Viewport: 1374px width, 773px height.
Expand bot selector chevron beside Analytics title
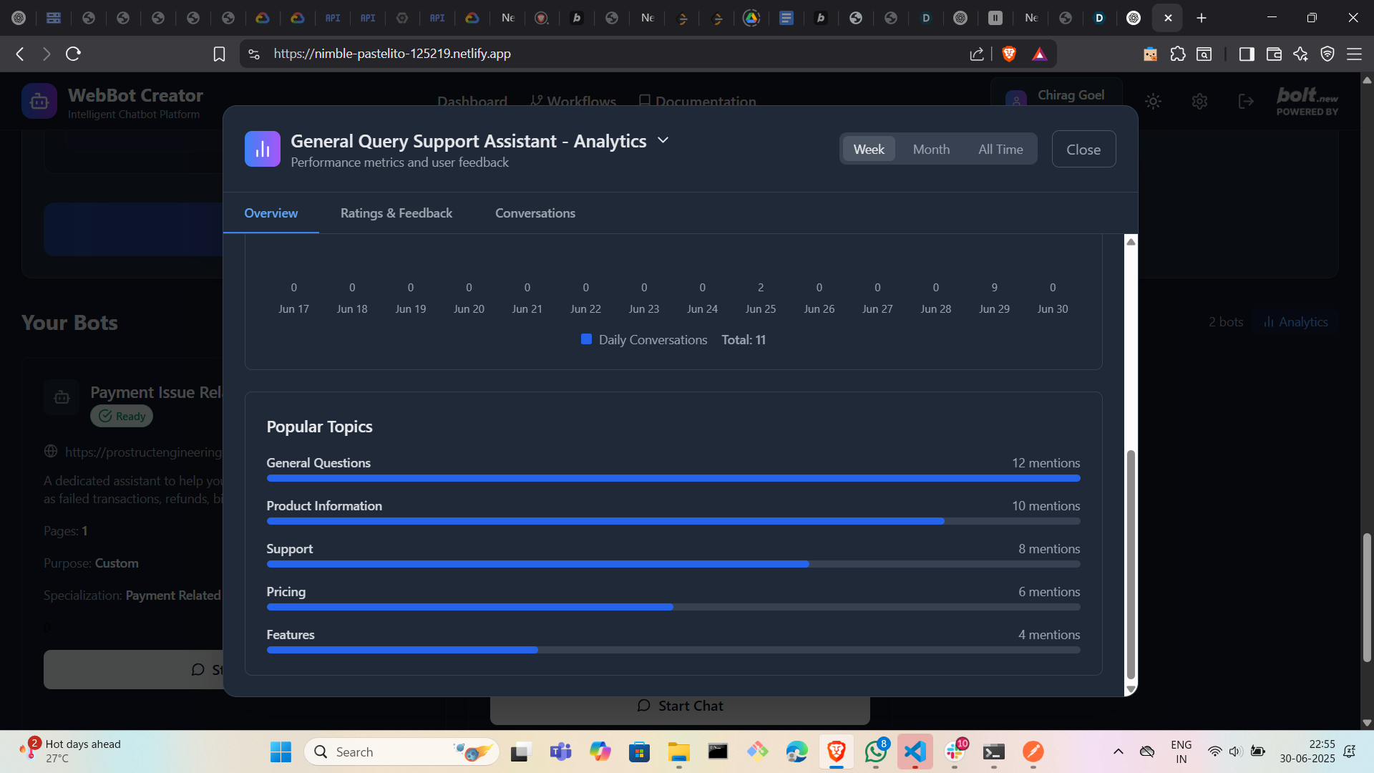(x=663, y=140)
